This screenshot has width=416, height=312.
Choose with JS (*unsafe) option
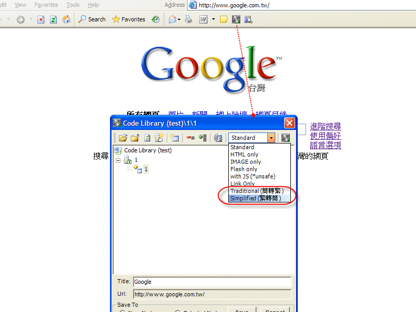point(260,176)
